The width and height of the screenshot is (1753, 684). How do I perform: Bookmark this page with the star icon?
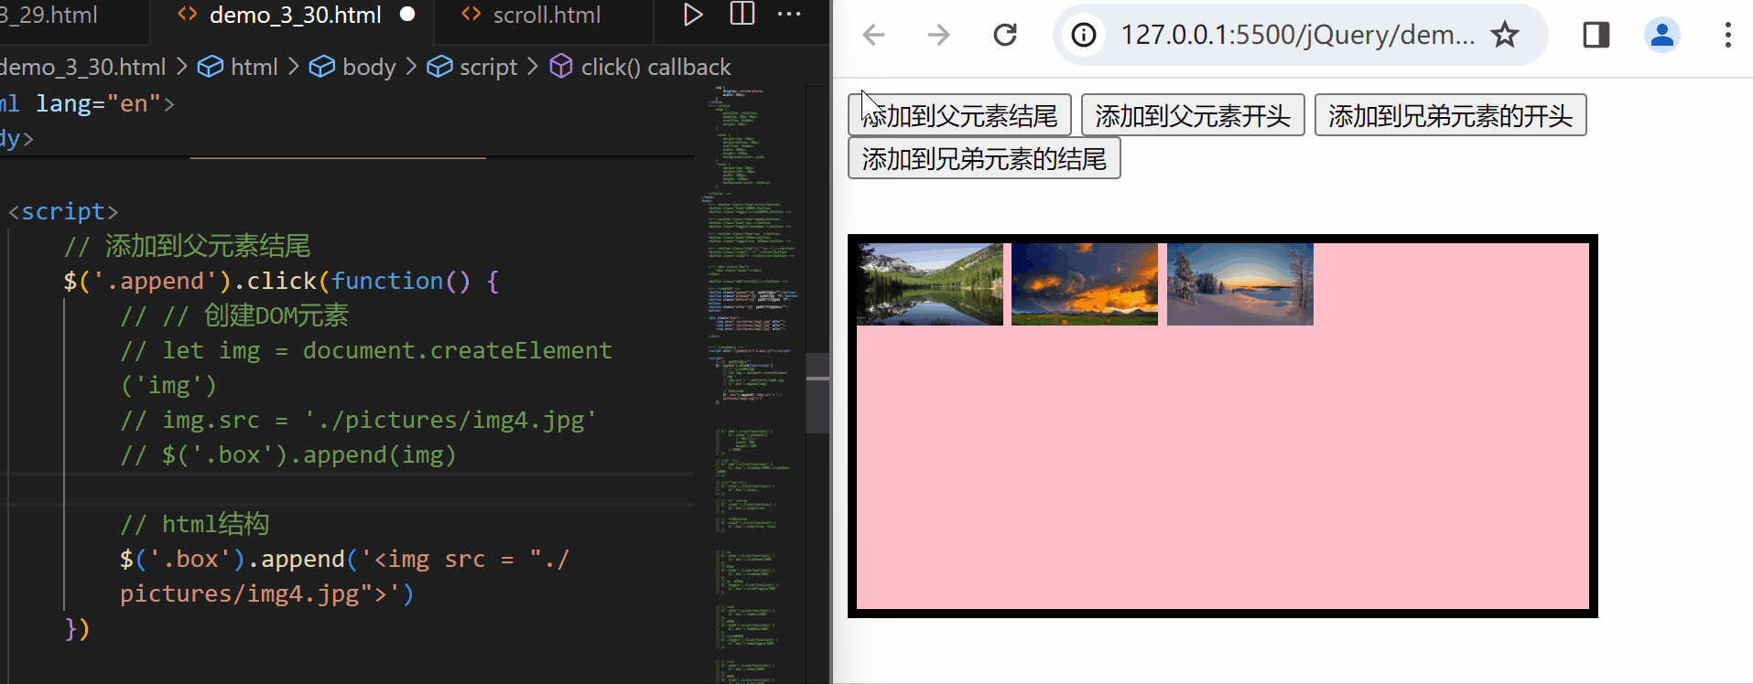(1505, 35)
